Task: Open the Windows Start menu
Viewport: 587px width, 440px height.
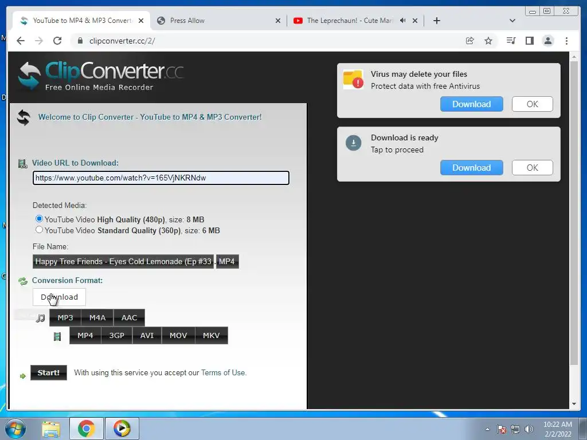Action: [15, 429]
